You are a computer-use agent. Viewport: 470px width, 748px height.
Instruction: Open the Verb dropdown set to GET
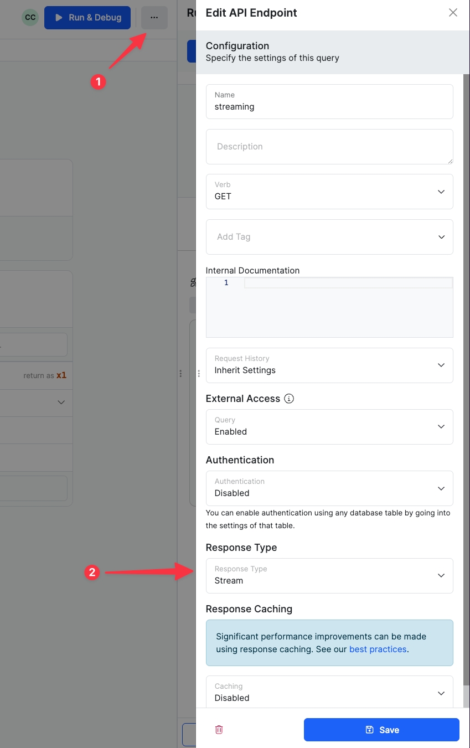tap(329, 192)
